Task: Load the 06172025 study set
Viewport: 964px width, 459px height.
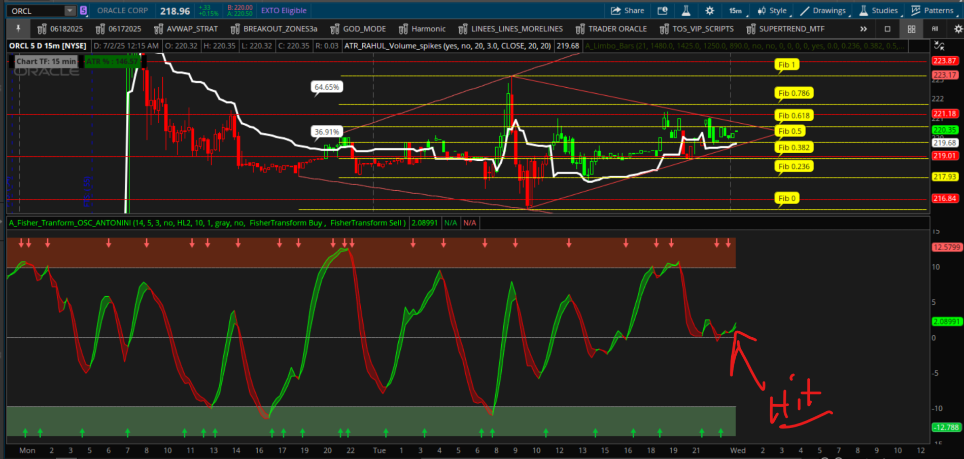Action: [x=118, y=29]
